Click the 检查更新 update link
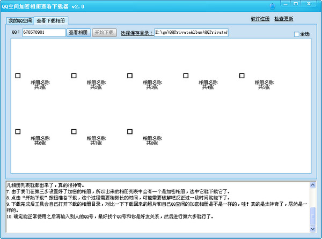Viewport: 322px width, 239px height. click(x=283, y=19)
